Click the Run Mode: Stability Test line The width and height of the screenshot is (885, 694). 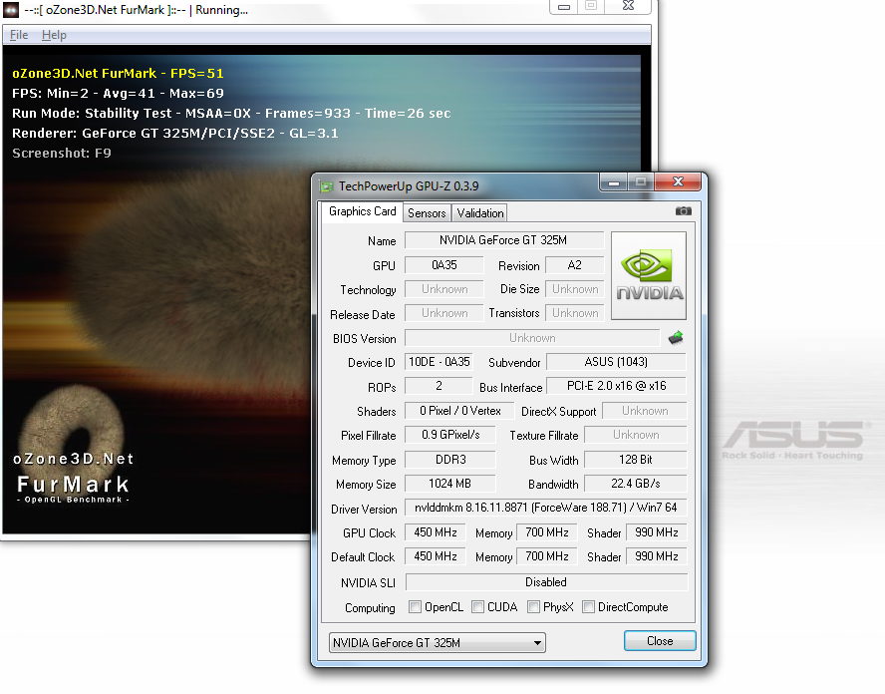231,114
